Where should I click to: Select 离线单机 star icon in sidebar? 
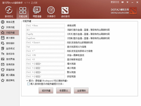[x=3, y=80]
